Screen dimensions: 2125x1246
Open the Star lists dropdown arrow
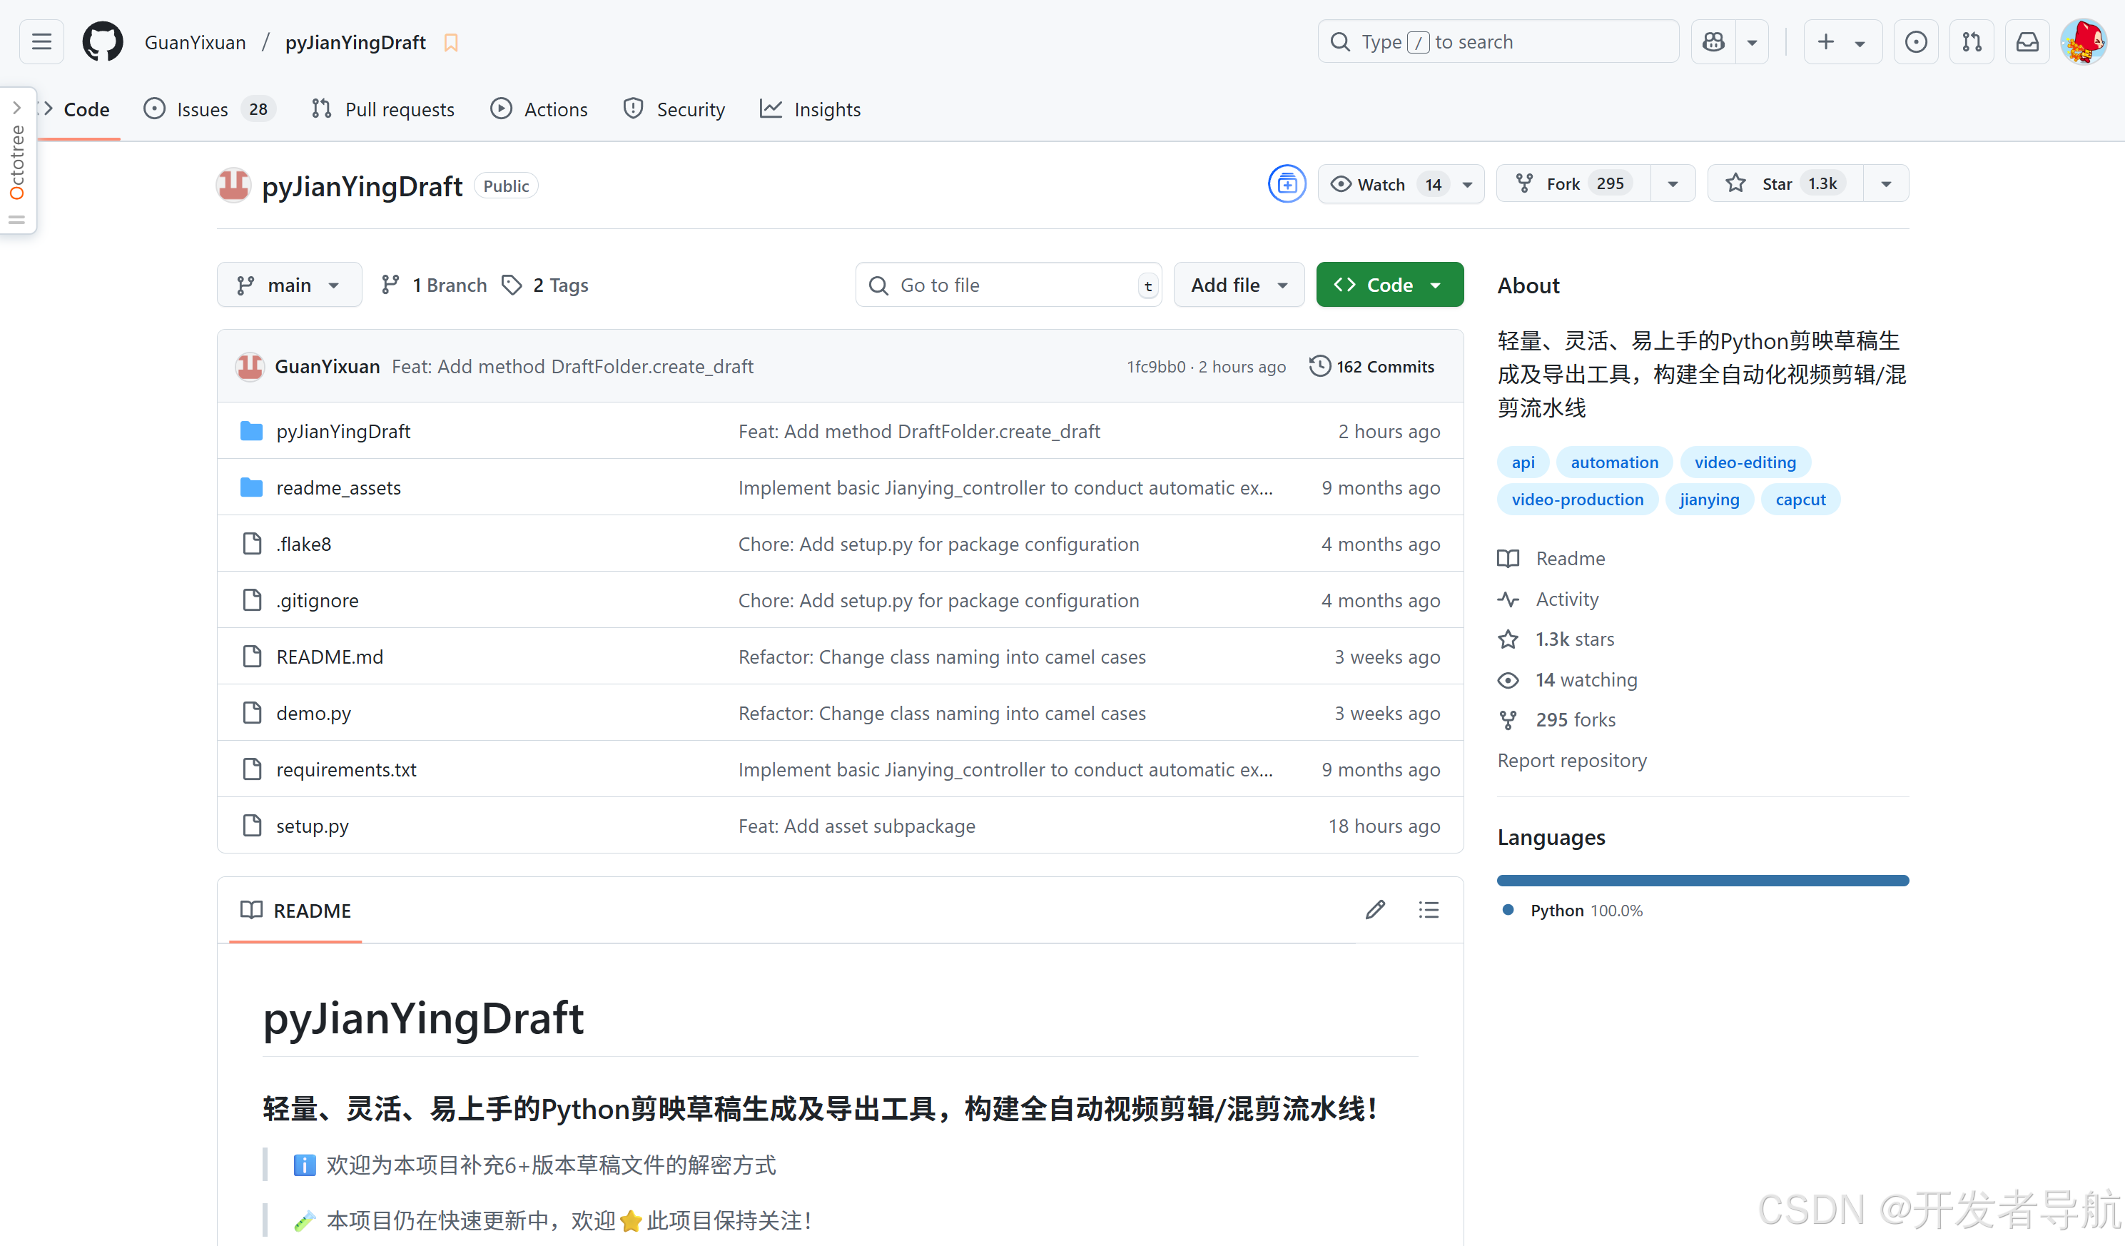point(1887,184)
